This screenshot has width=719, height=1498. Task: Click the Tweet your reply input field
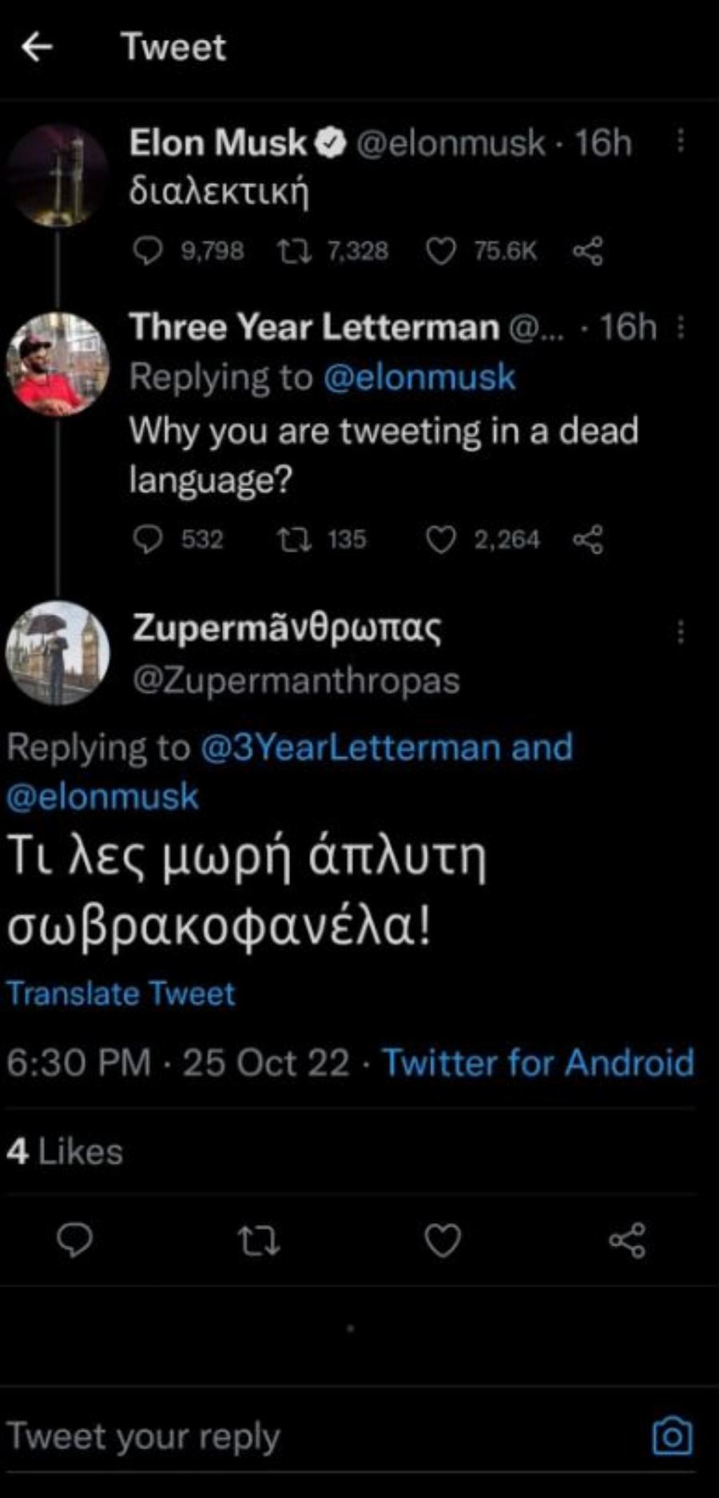(240, 1435)
